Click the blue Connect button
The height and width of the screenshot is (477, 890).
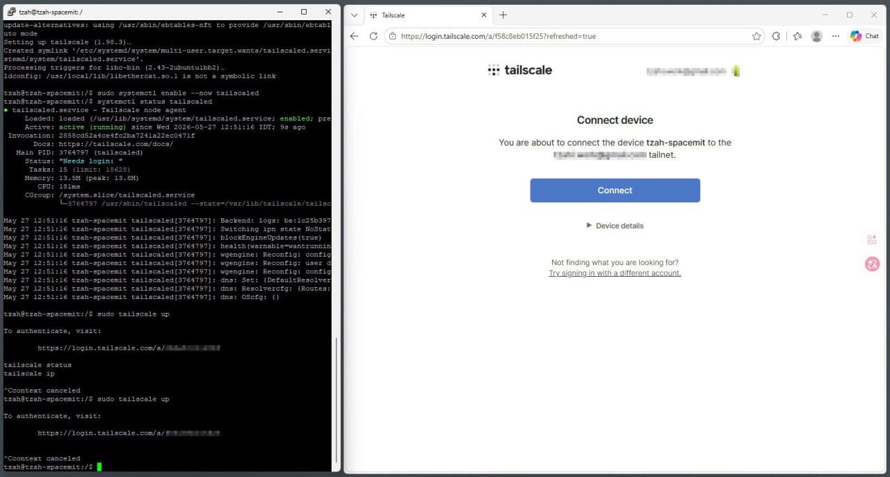click(615, 191)
